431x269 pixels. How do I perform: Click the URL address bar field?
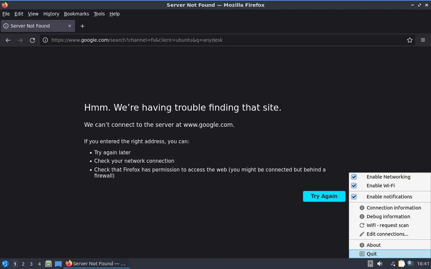tap(227, 40)
